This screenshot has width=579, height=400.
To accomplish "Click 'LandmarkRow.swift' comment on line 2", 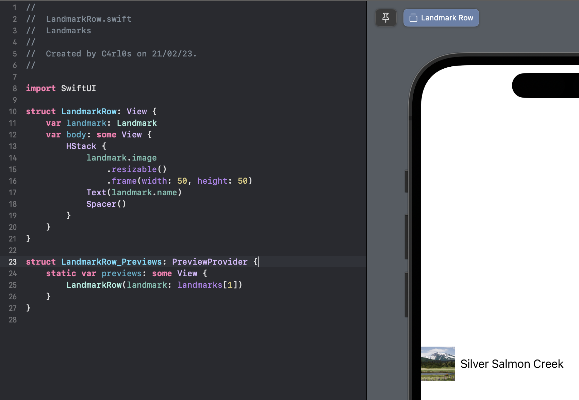I will point(89,19).
